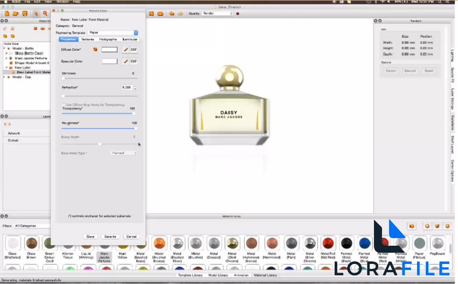Select the magnifier zoom tool
Image resolution: width=458 pixels, height=284 pixels.
click(x=45, y=13)
